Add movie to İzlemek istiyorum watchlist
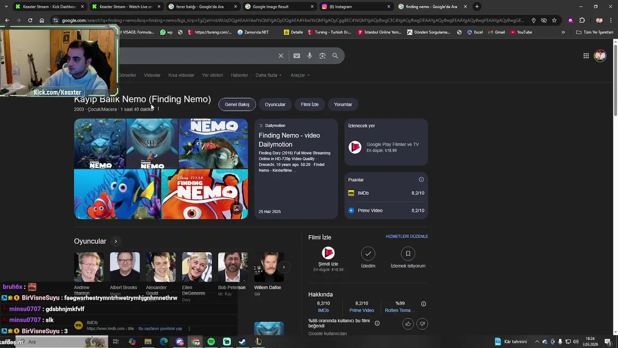 pyautogui.click(x=408, y=258)
